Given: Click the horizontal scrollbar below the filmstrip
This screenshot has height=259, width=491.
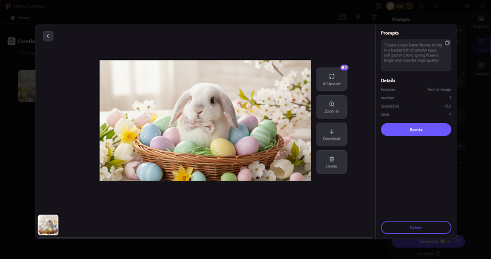Looking at the screenshot, I should coord(205,238).
